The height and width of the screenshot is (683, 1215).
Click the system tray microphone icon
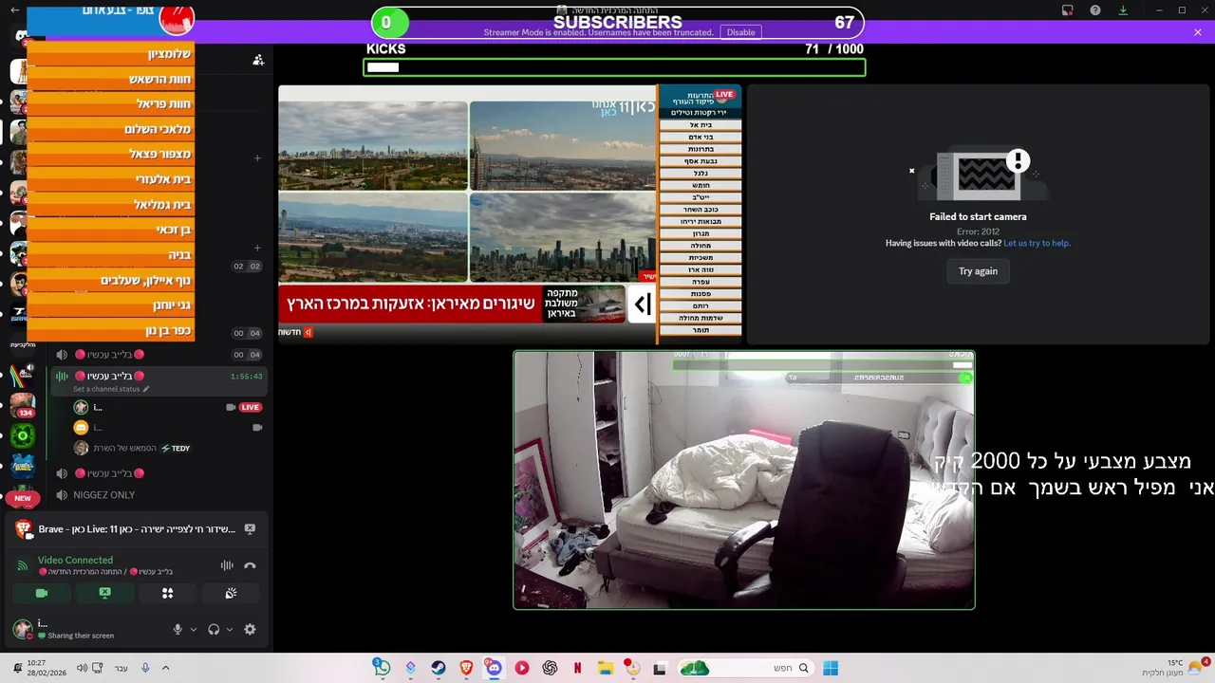pyautogui.click(x=145, y=668)
